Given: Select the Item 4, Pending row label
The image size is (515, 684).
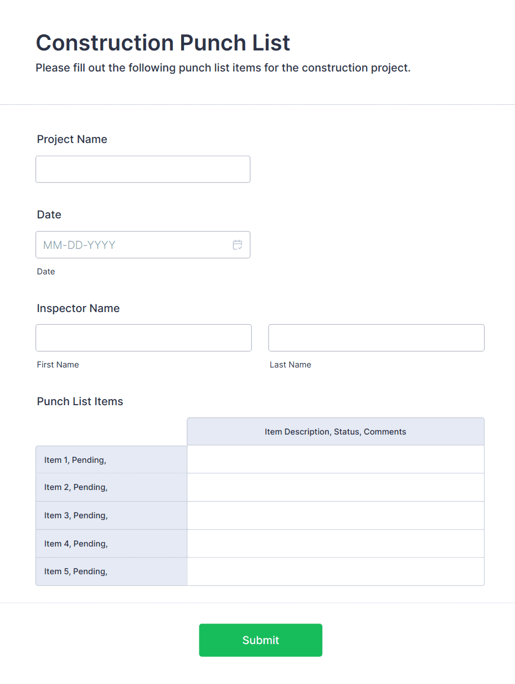Looking at the screenshot, I should (76, 544).
